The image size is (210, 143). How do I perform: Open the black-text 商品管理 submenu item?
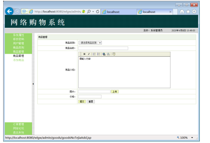(x=18, y=56)
